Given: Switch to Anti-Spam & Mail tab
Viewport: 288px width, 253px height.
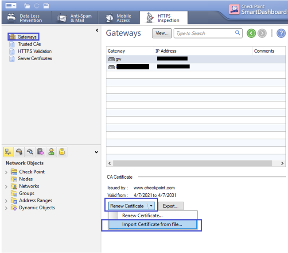Looking at the screenshot, I should [75, 18].
